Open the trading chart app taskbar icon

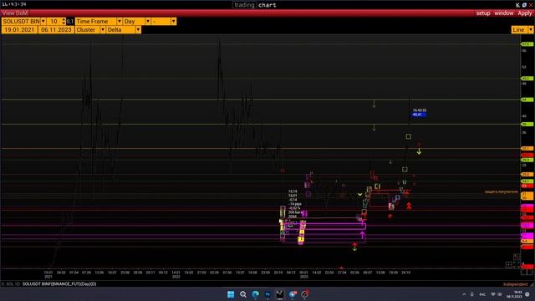280,294
